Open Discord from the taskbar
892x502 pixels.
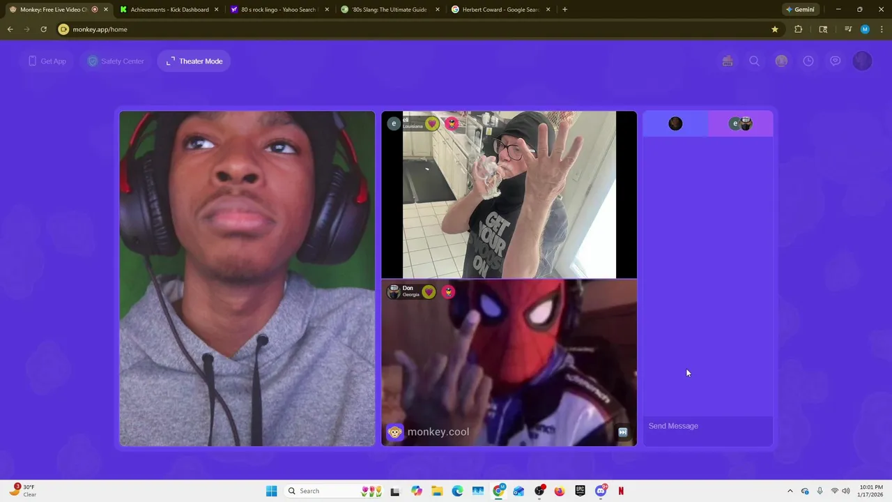click(x=601, y=491)
